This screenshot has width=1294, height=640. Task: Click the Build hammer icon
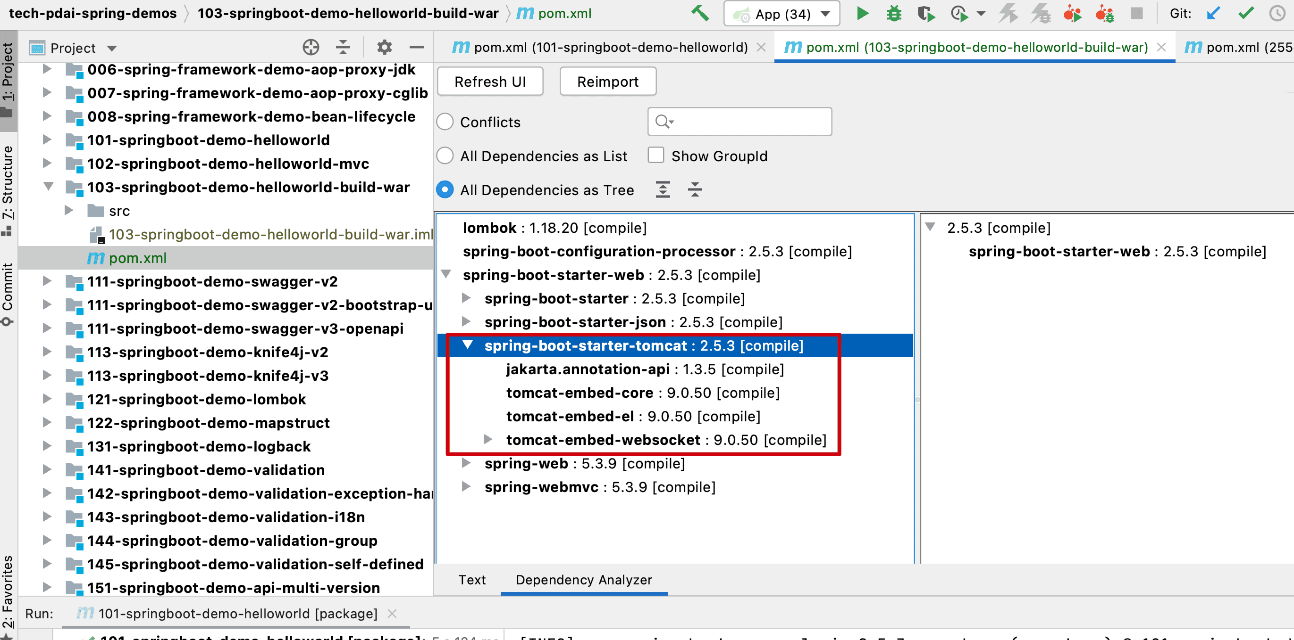tap(700, 14)
